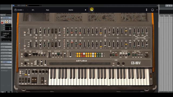Select the Editor tab at bottom left
The image size is (173, 97).
[9, 92]
